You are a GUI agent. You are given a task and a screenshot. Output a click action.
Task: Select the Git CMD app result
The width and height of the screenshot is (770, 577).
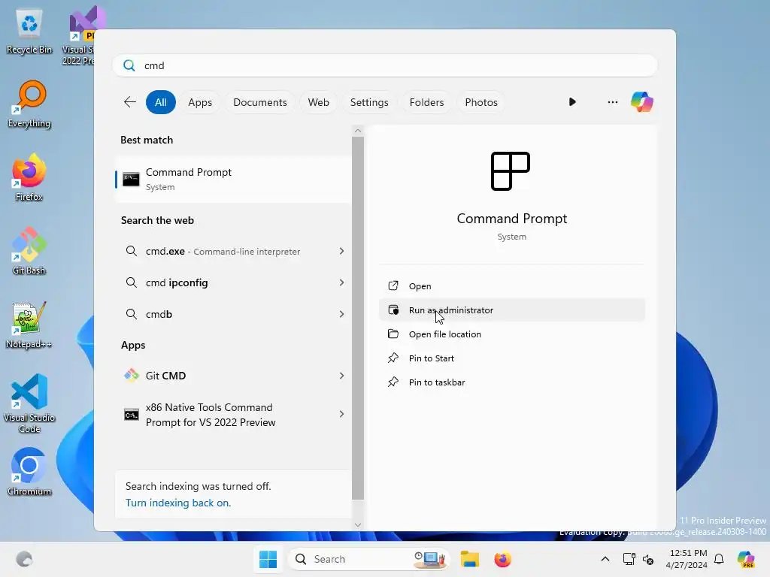click(233, 376)
